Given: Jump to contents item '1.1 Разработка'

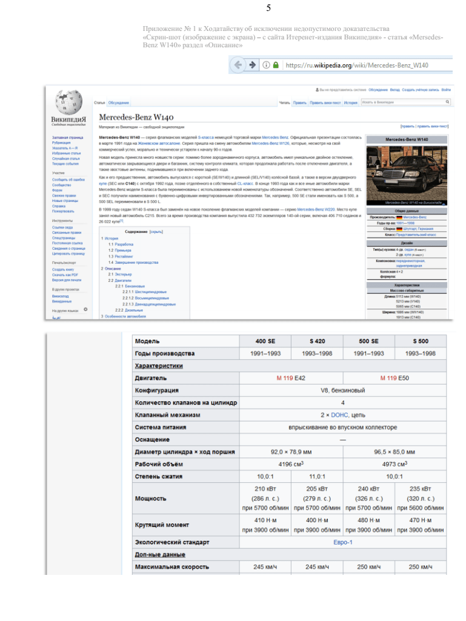Looking at the screenshot, I should click(121, 244).
